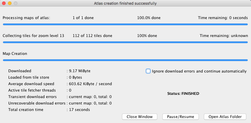The width and height of the screenshot is (251, 123).
Task: Click the Ignore download errors label text
Action: click(199, 71)
